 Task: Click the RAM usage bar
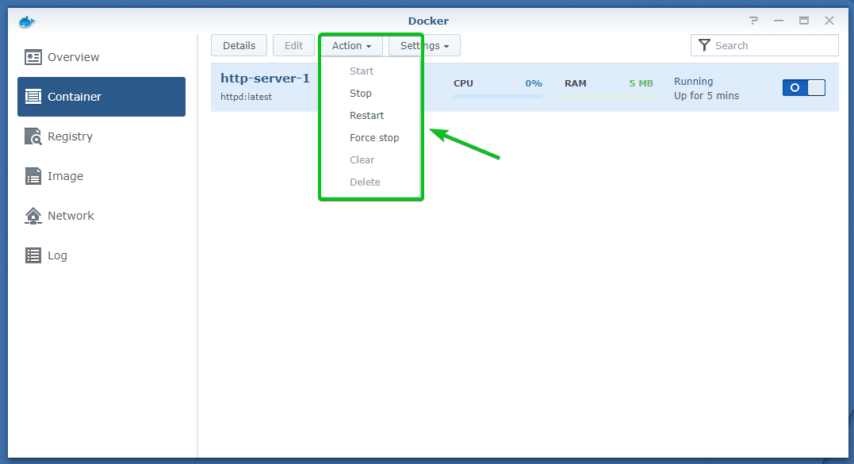click(x=609, y=97)
